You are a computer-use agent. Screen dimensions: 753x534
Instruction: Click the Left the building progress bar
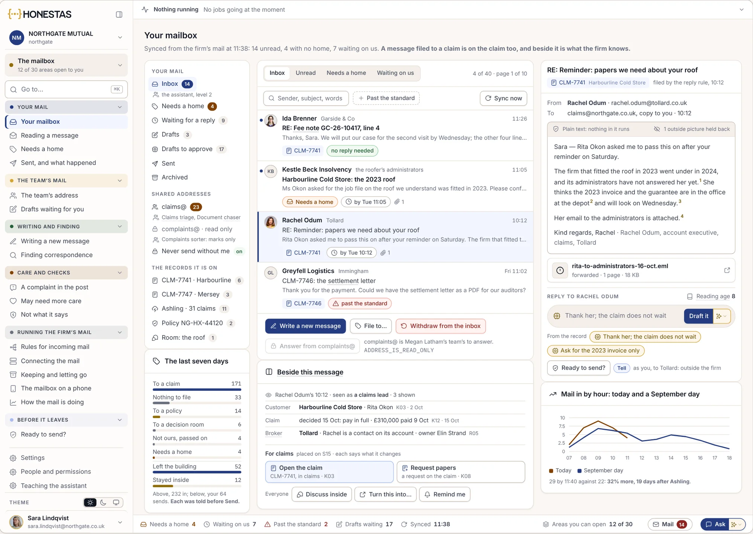point(197,472)
